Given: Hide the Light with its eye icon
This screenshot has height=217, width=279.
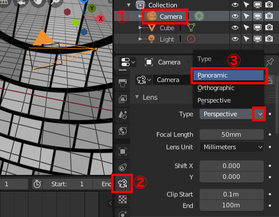Looking at the screenshot, I should (235, 39).
